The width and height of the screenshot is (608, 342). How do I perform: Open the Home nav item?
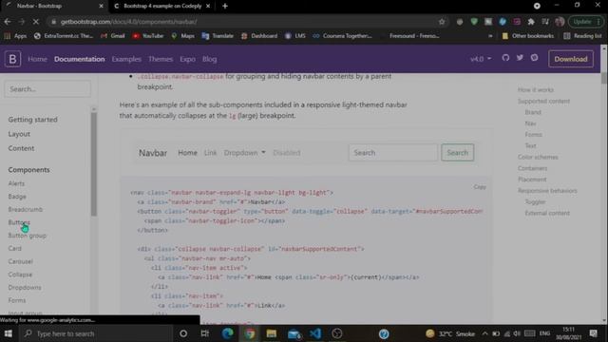point(37,59)
